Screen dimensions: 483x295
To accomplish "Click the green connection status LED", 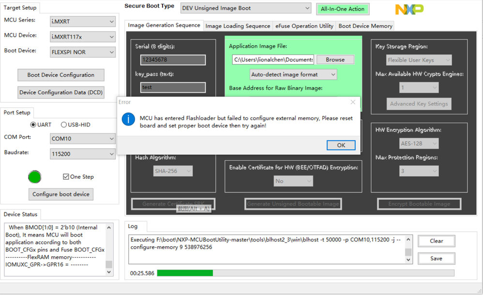I will pos(34,177).
